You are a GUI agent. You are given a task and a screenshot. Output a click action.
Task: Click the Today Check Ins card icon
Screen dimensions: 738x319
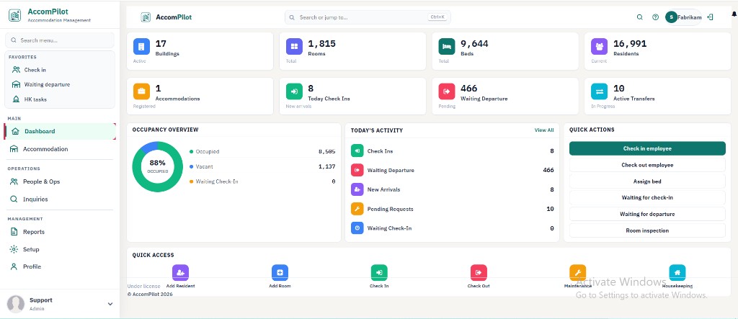[294, 91]
